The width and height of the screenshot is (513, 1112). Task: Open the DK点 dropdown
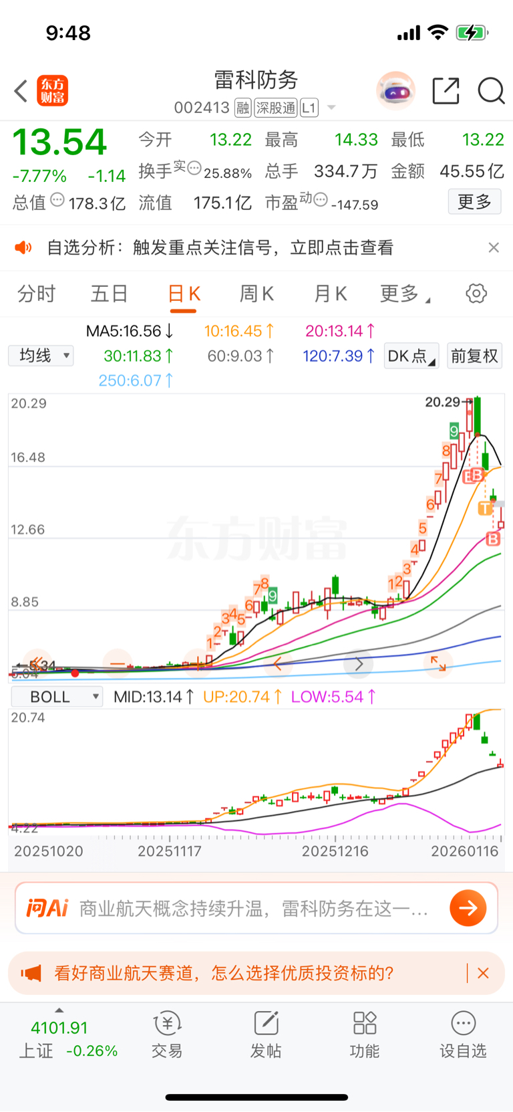[x=411, y=356]
